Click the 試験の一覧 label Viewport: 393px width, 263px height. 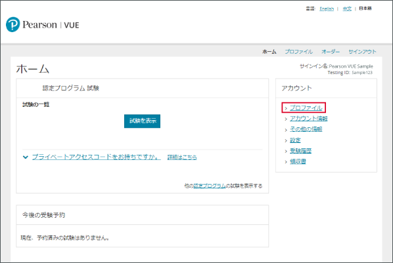[36, 104]
